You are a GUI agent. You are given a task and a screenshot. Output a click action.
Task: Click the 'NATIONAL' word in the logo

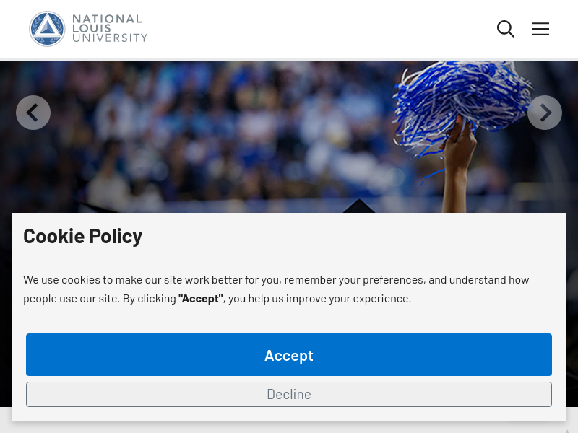(x=107, y=19)
